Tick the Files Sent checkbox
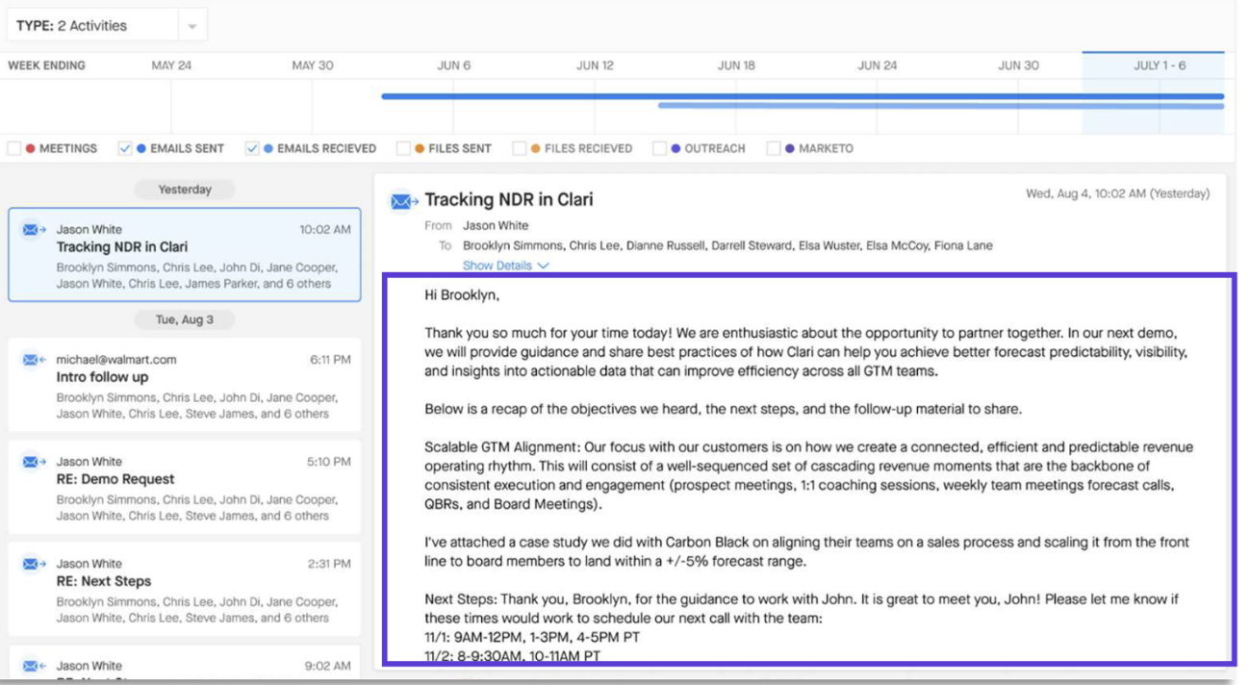 click(x=404, y=149)
